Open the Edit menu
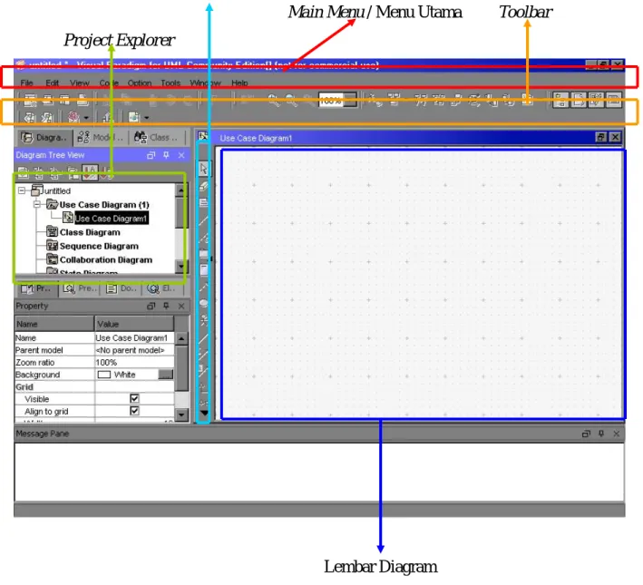Image resolution: width=643 pixels, height=585 pixels. coord(52,83)
